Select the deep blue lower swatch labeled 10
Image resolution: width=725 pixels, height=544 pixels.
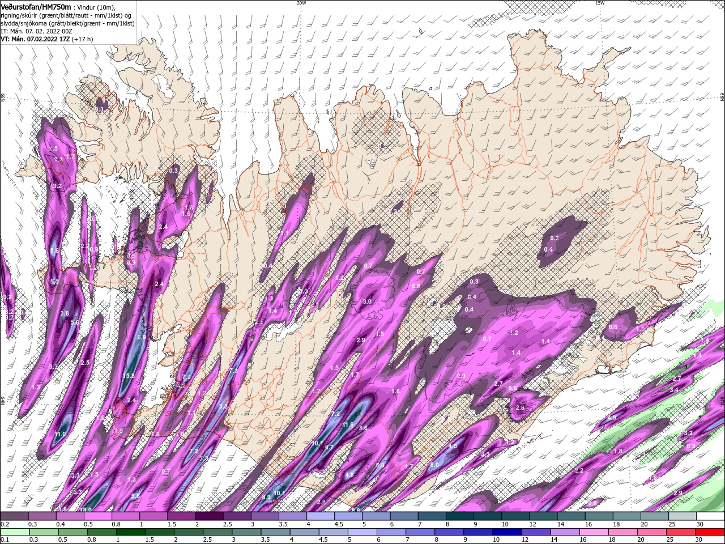(506, 532)
